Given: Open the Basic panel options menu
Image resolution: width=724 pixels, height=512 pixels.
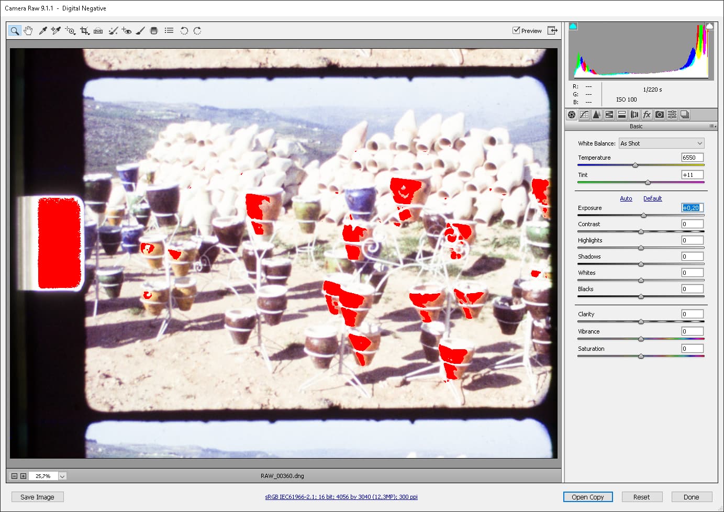Looking at the screenshot, I should [x=712, y=126].
